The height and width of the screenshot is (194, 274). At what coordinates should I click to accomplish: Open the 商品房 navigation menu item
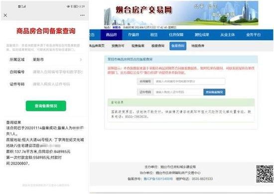coord(111,35)
